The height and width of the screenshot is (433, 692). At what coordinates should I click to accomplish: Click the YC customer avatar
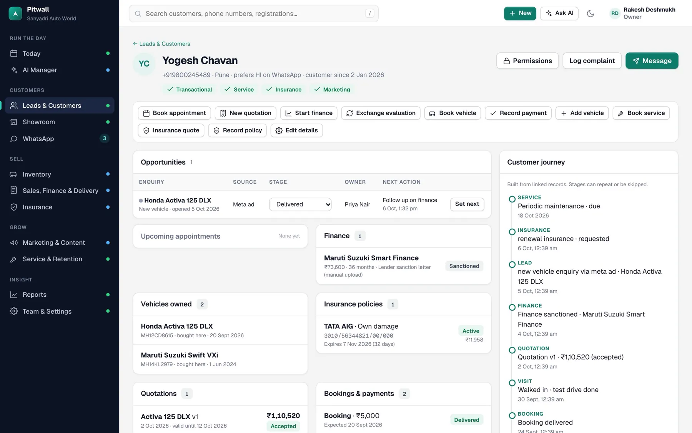click(x=144, y=64)
